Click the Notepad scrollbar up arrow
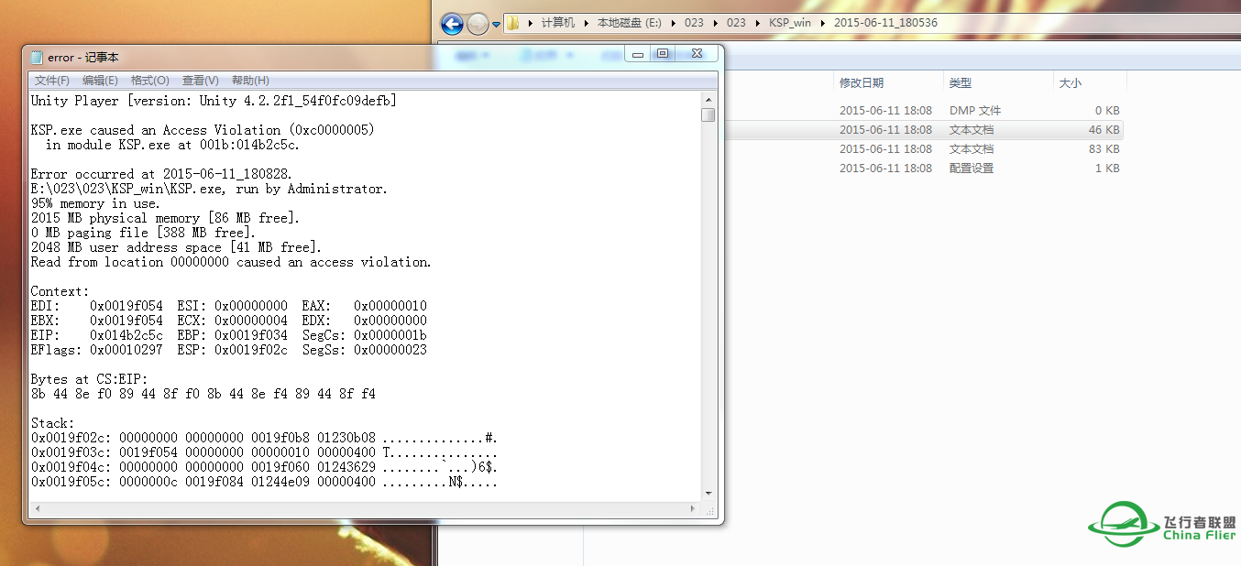The height and width of the screenshot is (566, 1241). (x=708, y=98)
